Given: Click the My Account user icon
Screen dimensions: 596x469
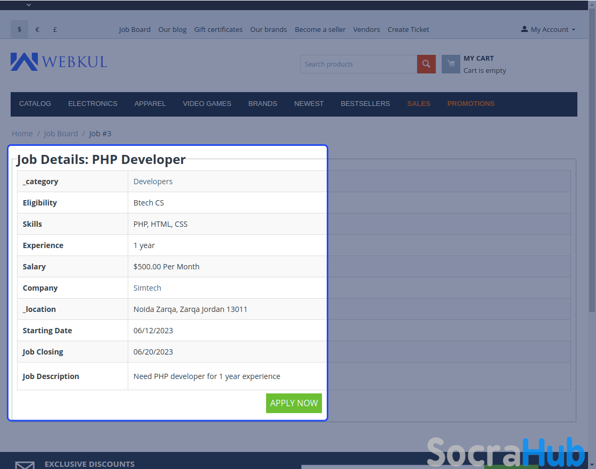Looking at the screenshot, I should 524,29.
